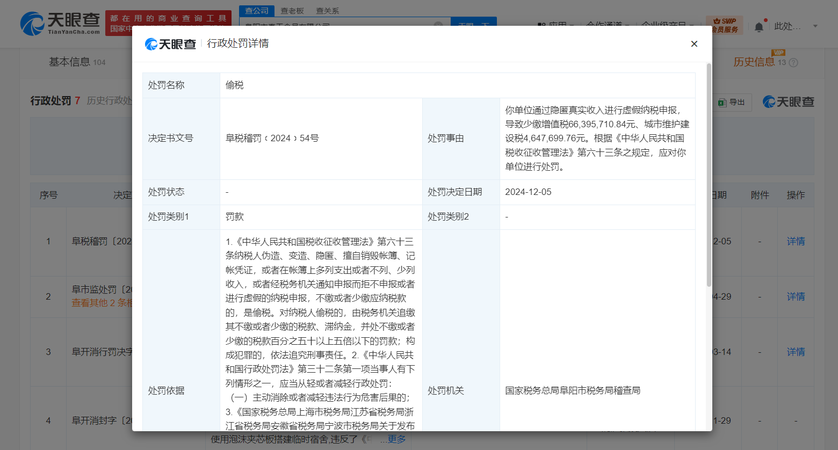Click the 天眼查 logo in the page header
Image resolution: width=838 pixels, height=450 pixels.
(60, 24)
